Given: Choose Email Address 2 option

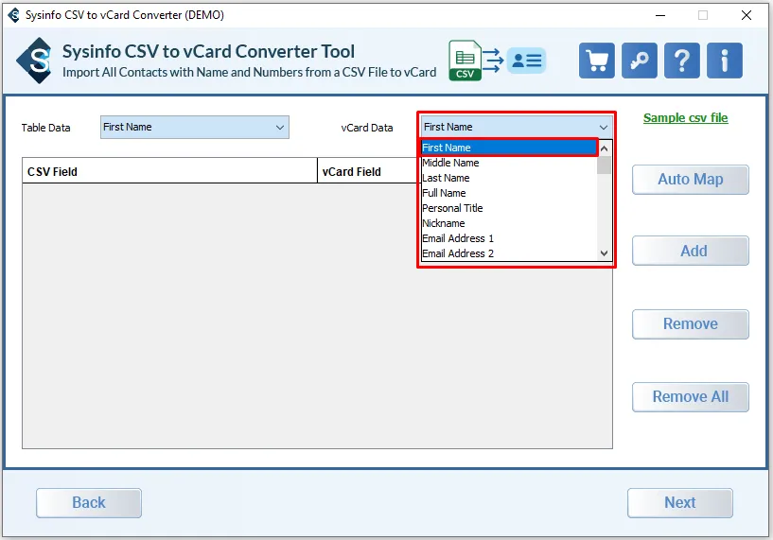Looking at the screenshot, I should pyautogui.click(x=509, y=253).
